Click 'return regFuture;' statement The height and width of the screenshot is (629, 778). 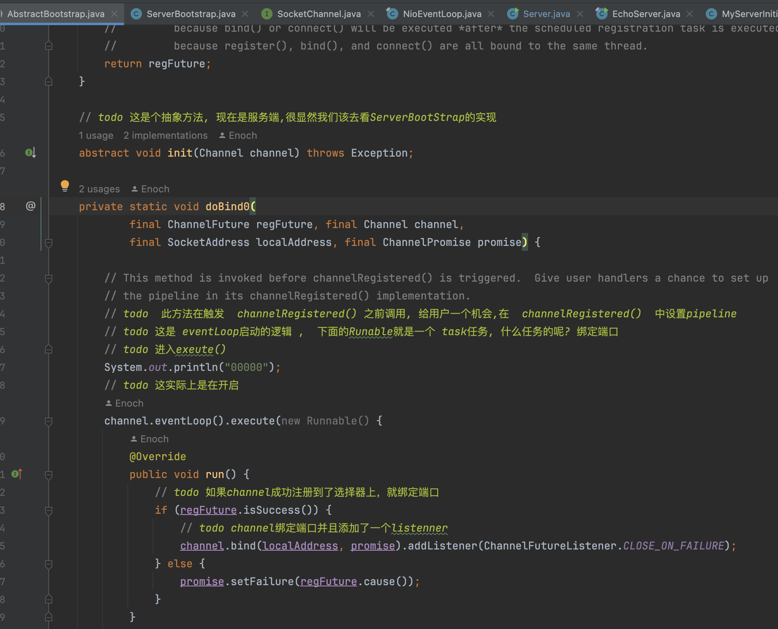pyautogui.click(x=157, y=64)
